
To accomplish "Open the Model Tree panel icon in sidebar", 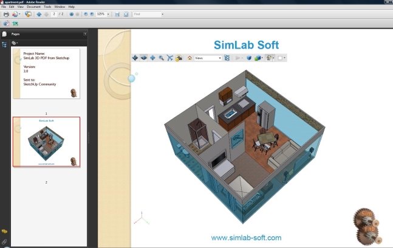I will click(x=4, y=44).
